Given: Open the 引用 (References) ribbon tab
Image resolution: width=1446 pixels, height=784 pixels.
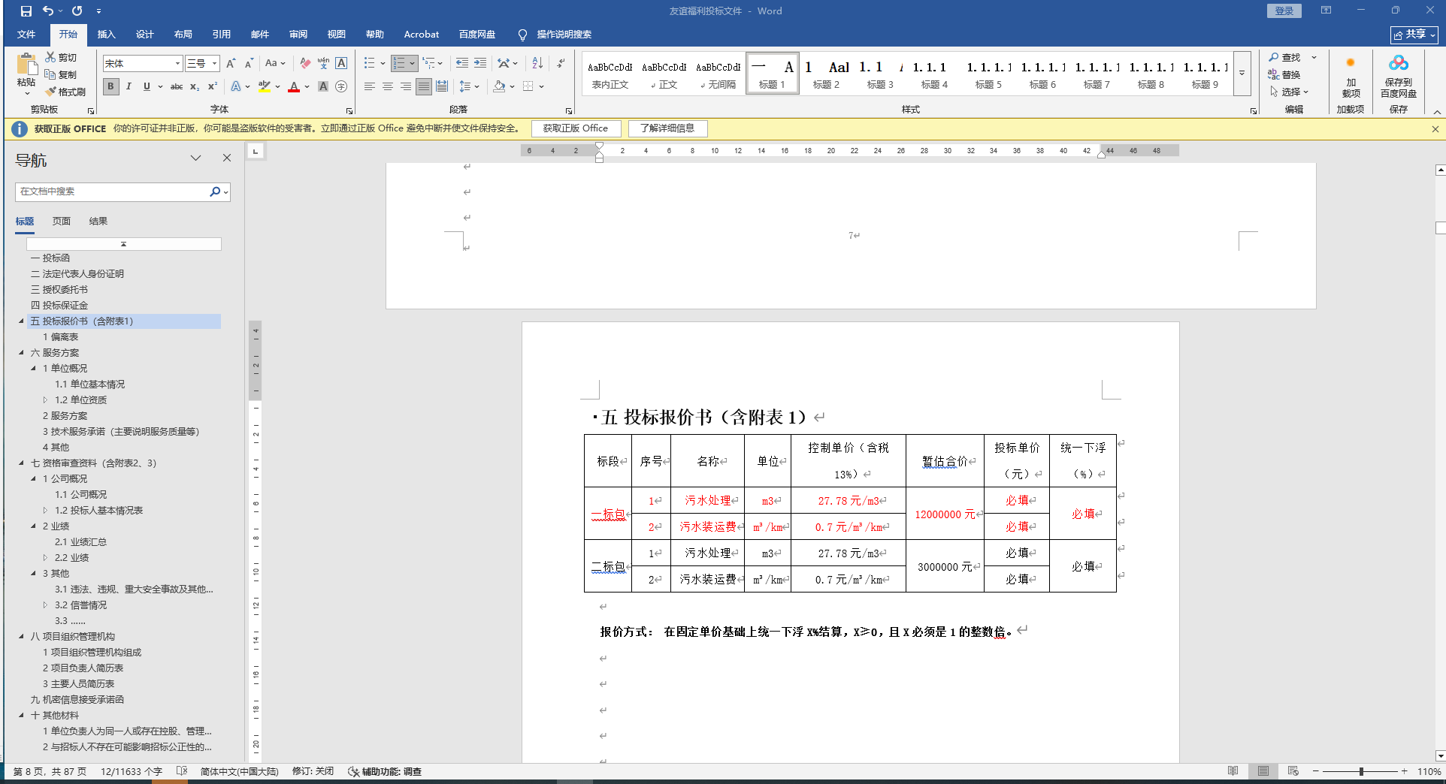Looking at the screenshot, I should pos(221,35).
